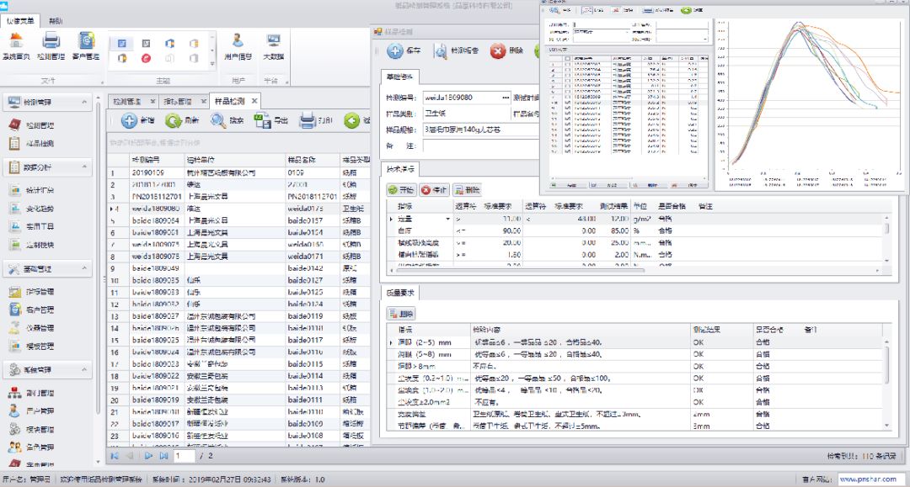Choose the red circular theme icon
Image resolution: width=910 pixels, height=487 pixels.
tap(147, 58)
